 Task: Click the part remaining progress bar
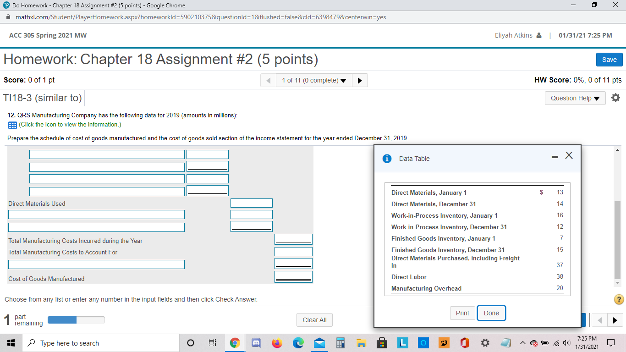pos(76,320)
